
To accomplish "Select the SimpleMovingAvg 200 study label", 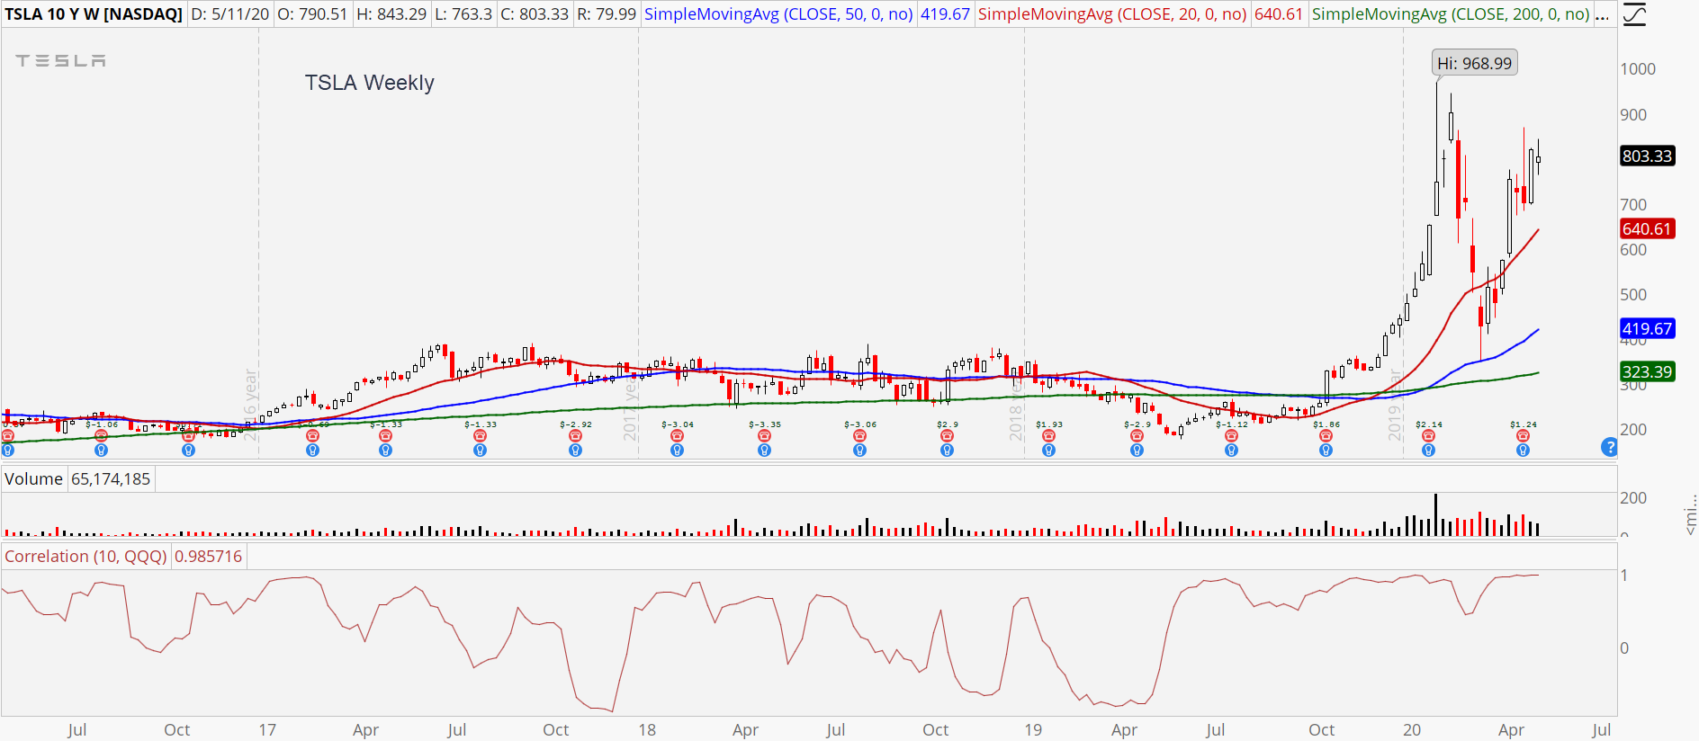I will 1451,14.
